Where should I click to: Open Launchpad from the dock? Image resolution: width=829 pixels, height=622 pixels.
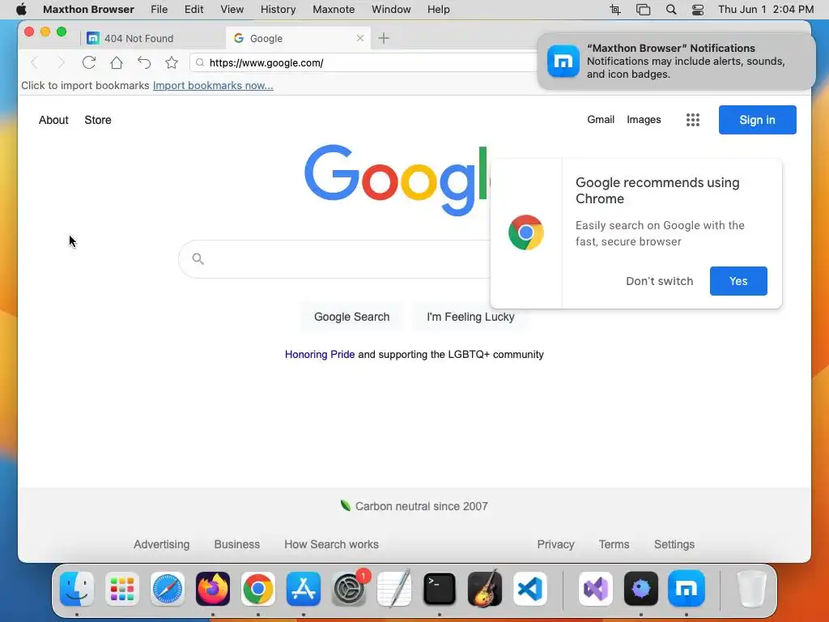click(x=122, y=588)
